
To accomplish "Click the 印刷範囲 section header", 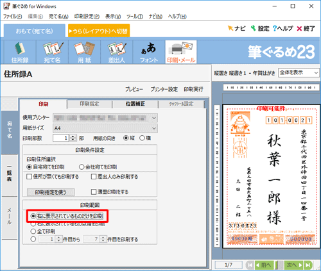I will pos(90,205).
